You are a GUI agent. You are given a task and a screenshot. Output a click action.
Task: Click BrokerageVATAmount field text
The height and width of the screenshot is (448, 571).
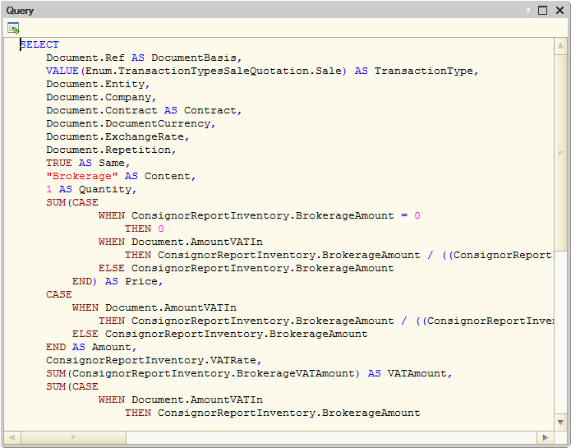(x=295, y=373)
